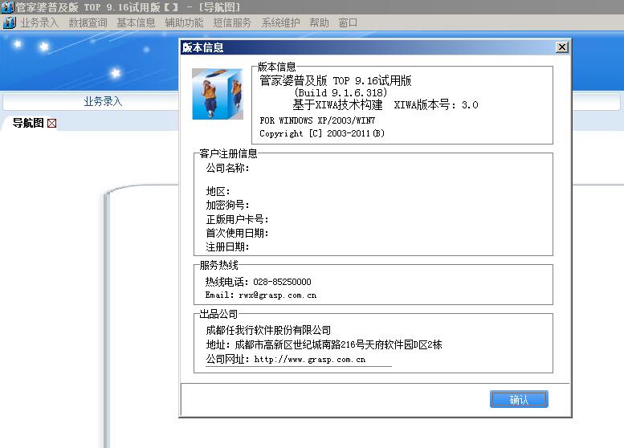Open the 系统维护 menu
This screenshot has height=448, width=624.
click(x=280, y=22)
